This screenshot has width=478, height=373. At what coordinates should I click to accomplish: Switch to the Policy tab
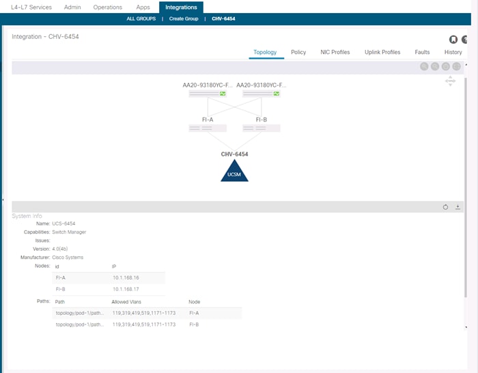[298, 52]
